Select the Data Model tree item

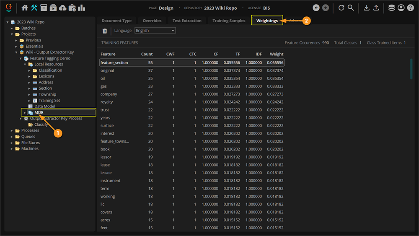(44, 106)
